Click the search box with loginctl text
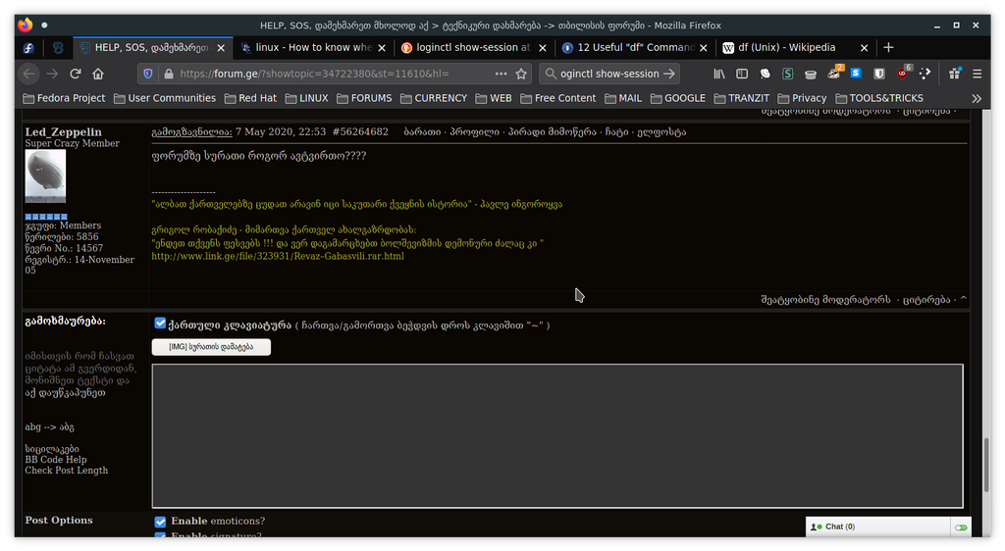1005x551 pixels. tap(608, 75)
